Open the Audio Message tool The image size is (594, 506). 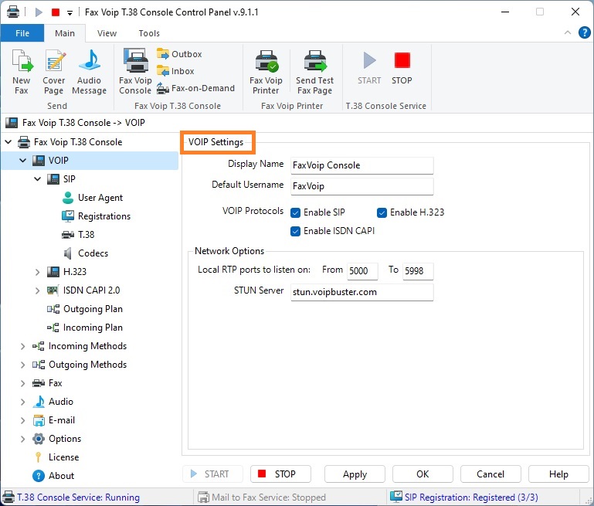coord(89,72)
